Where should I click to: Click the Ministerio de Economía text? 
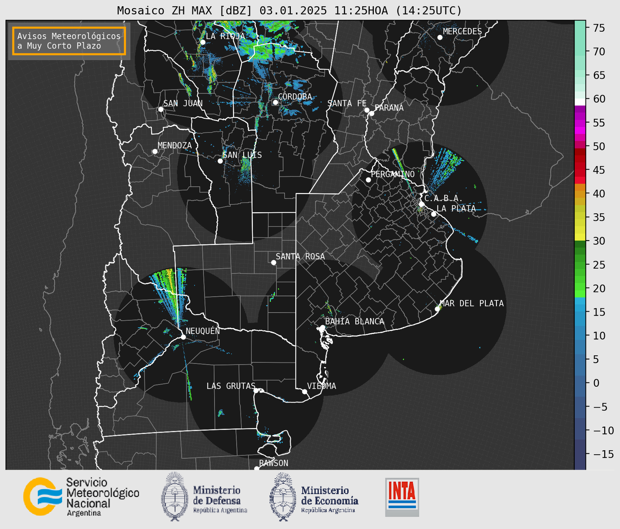tap(330, 499)
